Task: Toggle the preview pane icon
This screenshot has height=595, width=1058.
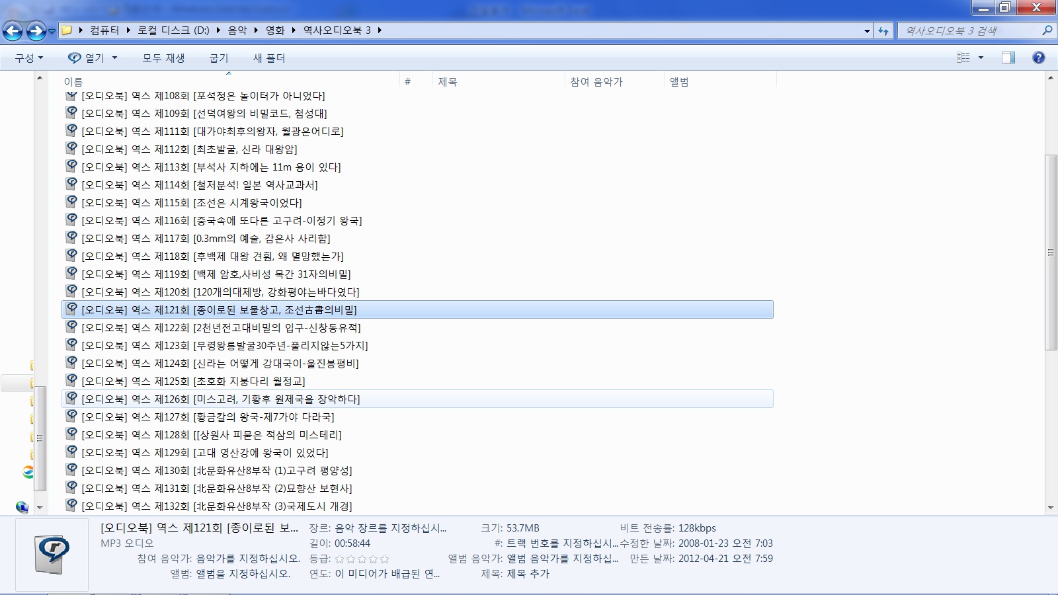Action: point(1008,58)
